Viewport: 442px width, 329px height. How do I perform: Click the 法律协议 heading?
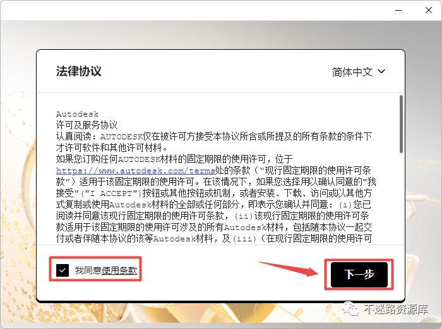click(x=79, y=71)
